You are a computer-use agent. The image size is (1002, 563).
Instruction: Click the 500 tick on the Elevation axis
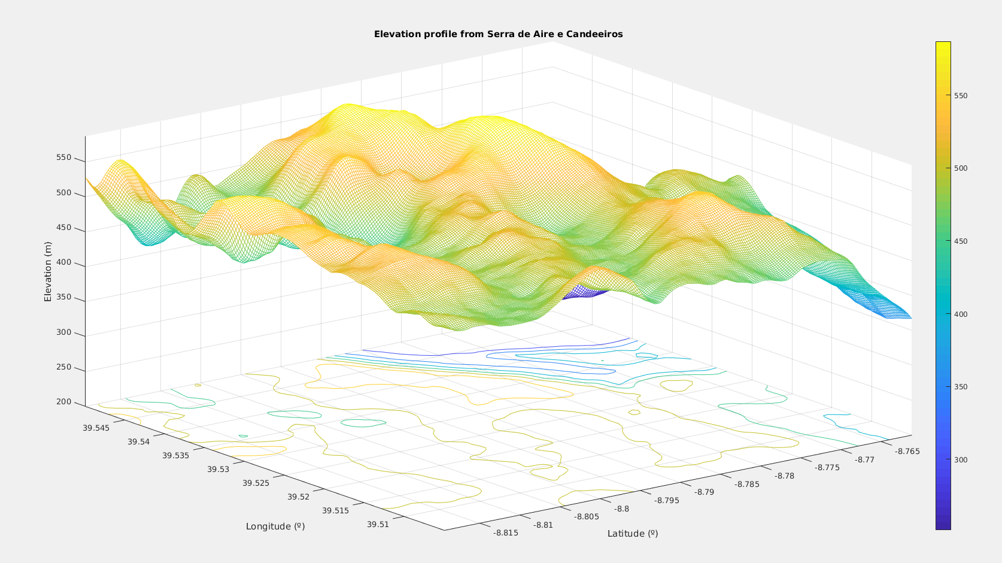click(x=64, y=193)
